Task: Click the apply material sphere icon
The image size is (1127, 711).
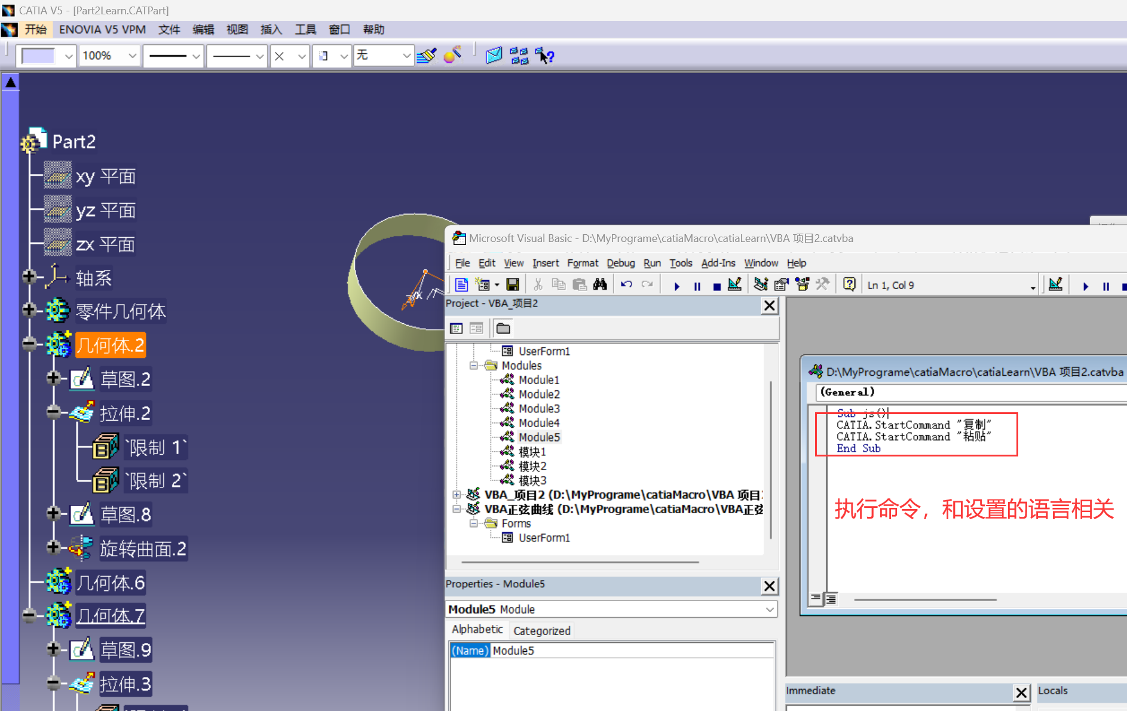Action: pyautogui.click(x=452, y=55)
